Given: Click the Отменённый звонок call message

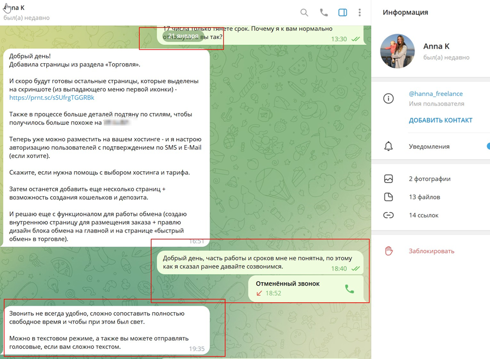Looking at the screenshot, I should (x=287, y=284).
